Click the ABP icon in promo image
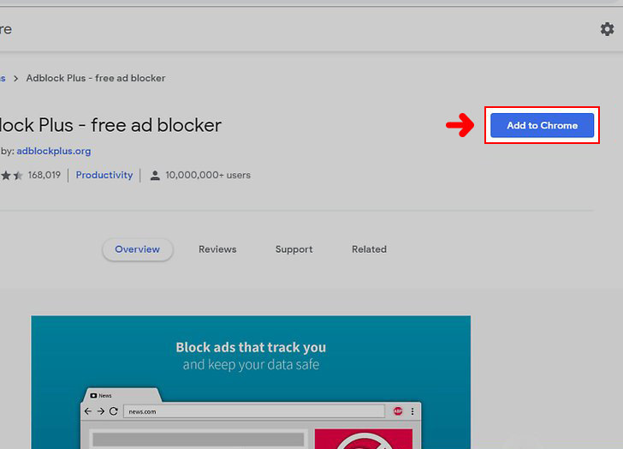The width and height of the screenshot is (623, 449). 398,411
